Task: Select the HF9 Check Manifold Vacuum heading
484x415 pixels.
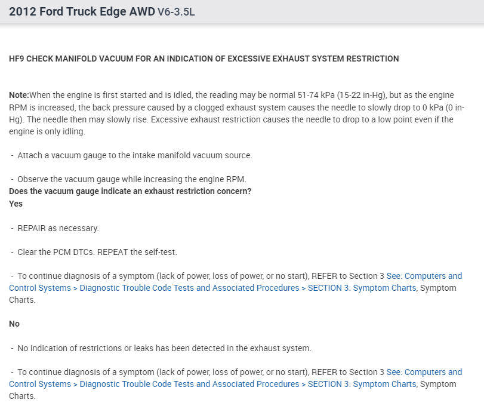Action: click(x=204, y=59)
